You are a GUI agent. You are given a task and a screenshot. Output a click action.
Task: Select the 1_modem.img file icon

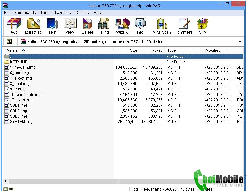(7, 67)
